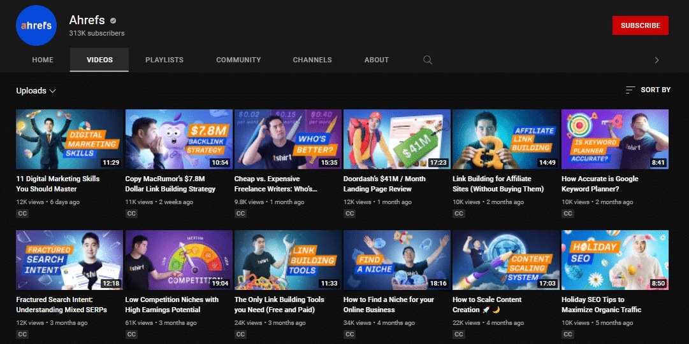
Task: Open 'Holiday SEO Tips to Maximize Organic Traffic' title
Action: point(601,305)
